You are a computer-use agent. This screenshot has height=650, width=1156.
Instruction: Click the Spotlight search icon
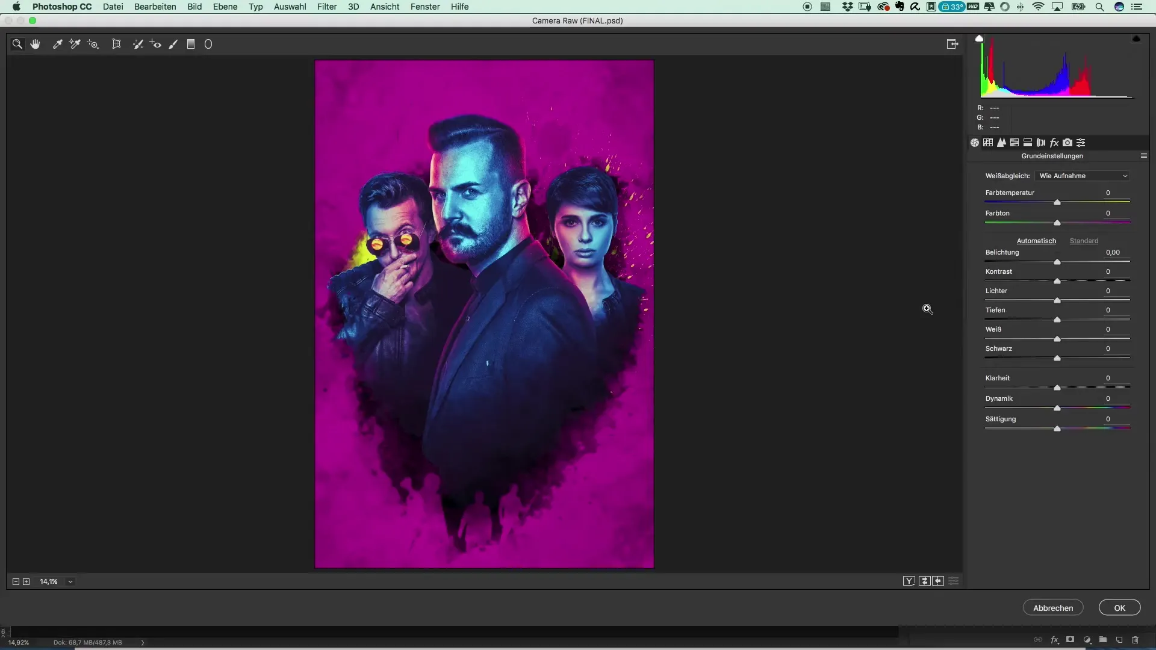click(1099, 7)
